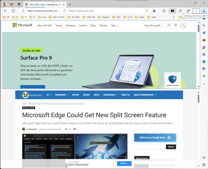Viewport: 208px width, 169px height.
Task: Click the WinBuzzer Search button
Action: point(171,147)
